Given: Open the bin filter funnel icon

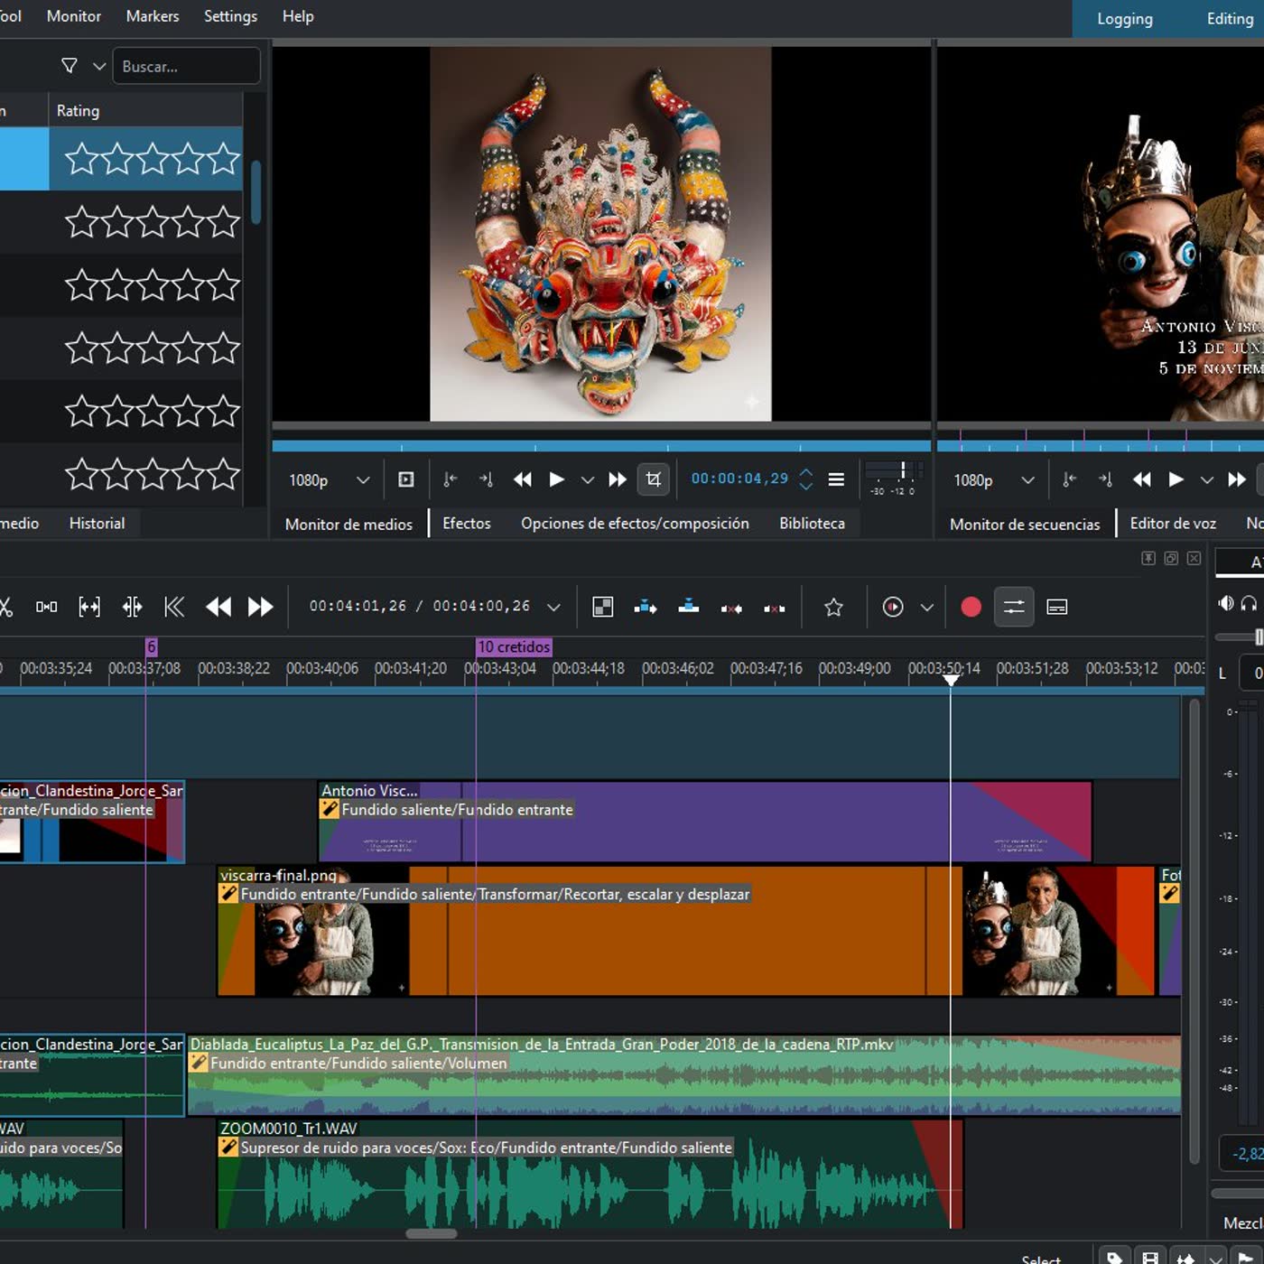Looking at the screenshot, I should pos(70,66).
